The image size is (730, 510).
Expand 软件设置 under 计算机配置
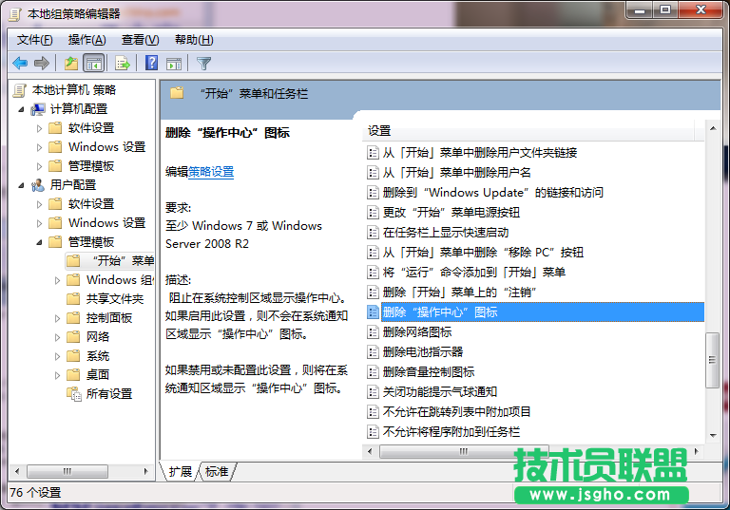click(39, 128)
